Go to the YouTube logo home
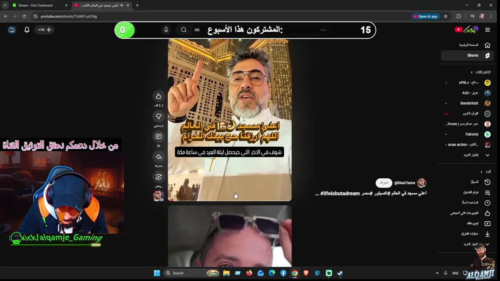This screenshot has width=500, height=281. tap(466, 30)
